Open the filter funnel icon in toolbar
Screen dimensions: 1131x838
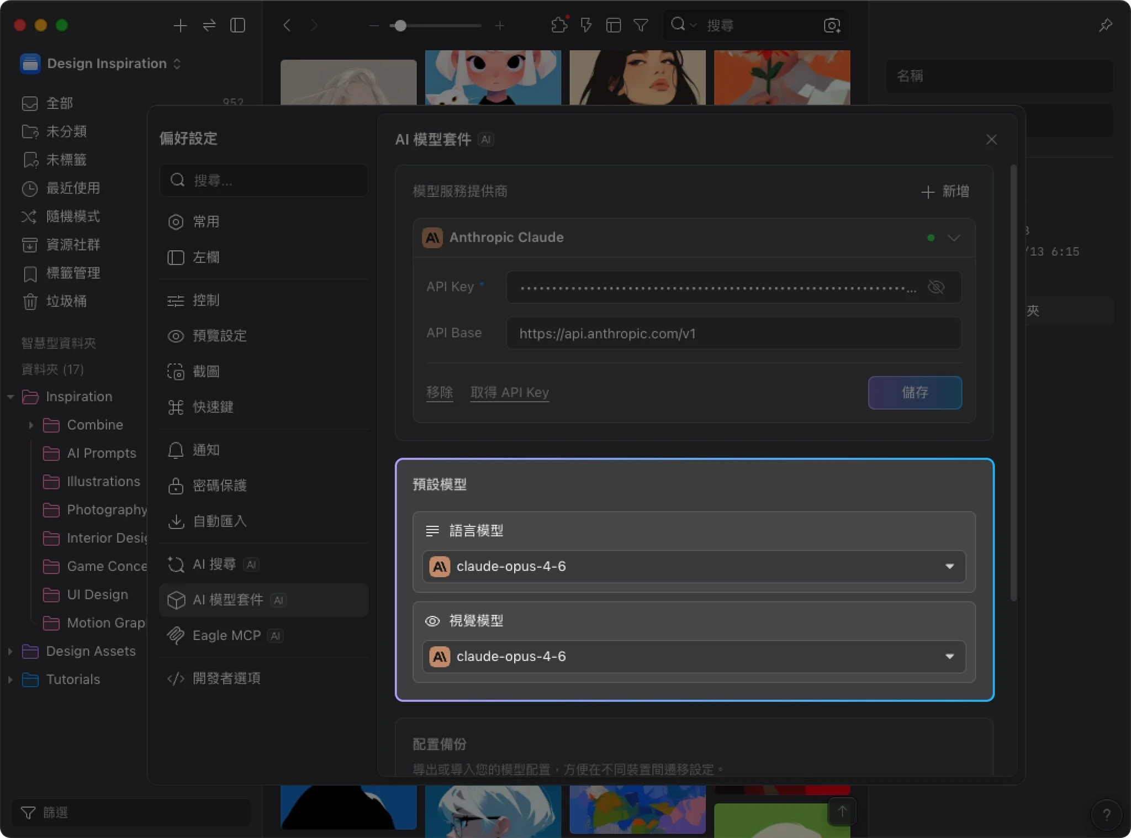tap(641, 25)
